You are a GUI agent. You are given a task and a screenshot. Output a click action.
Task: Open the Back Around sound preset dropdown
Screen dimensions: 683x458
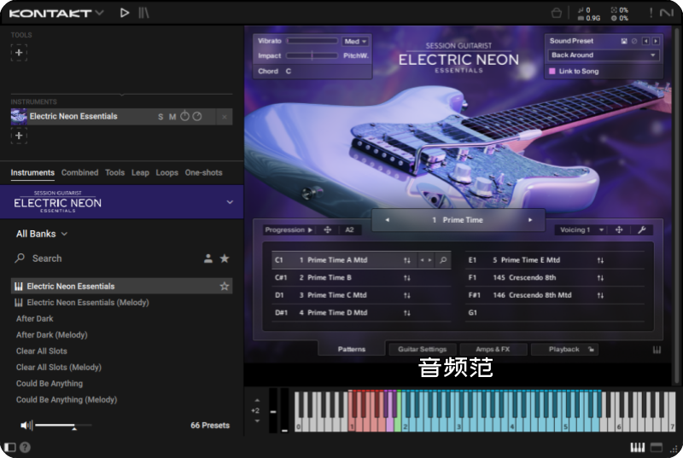pyautogui.click(x=604, y=55)
